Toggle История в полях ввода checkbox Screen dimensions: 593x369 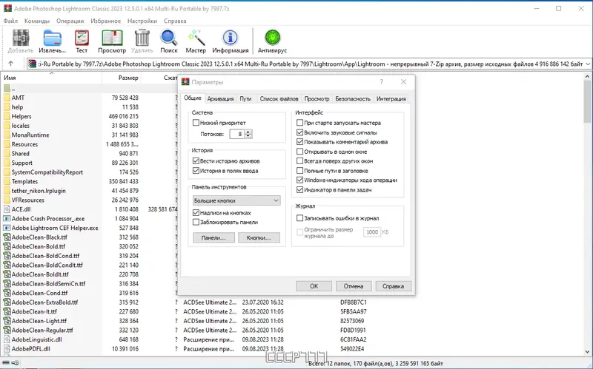(196, 171)
